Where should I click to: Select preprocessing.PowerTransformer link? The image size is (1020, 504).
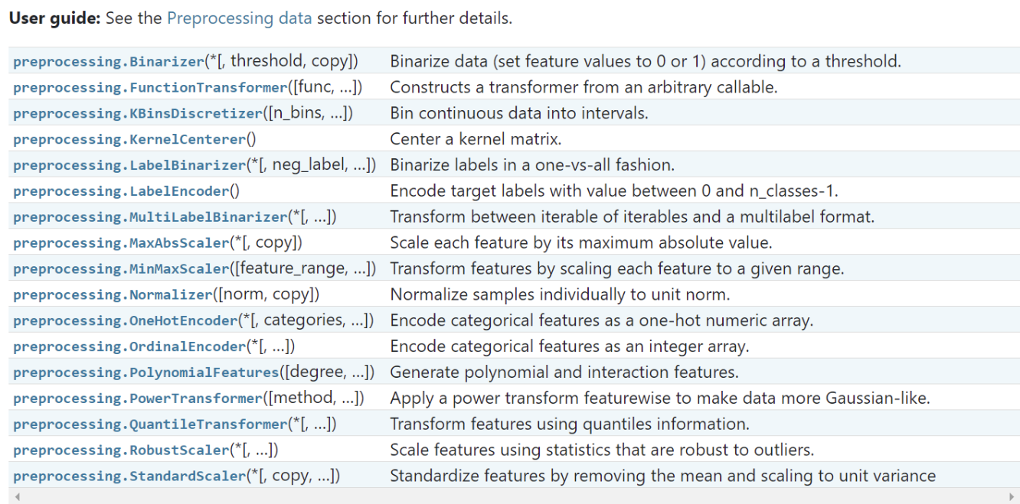[138, 399]
